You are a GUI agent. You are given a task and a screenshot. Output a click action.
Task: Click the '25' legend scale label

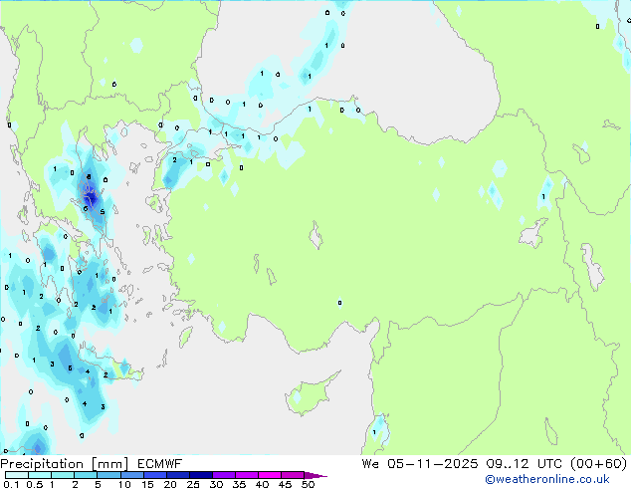click(x=193, y=484)
